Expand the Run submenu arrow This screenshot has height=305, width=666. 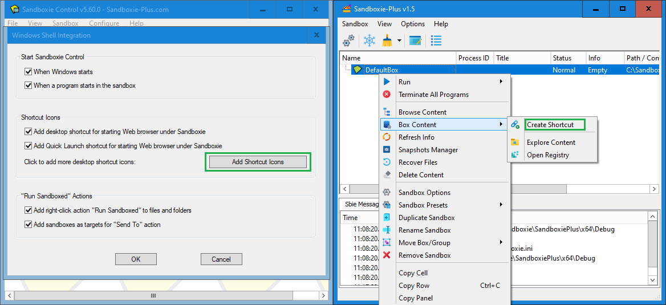501,82
